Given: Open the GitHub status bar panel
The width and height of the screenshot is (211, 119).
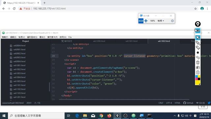Looking at the screenshot, I should [188, 103].
